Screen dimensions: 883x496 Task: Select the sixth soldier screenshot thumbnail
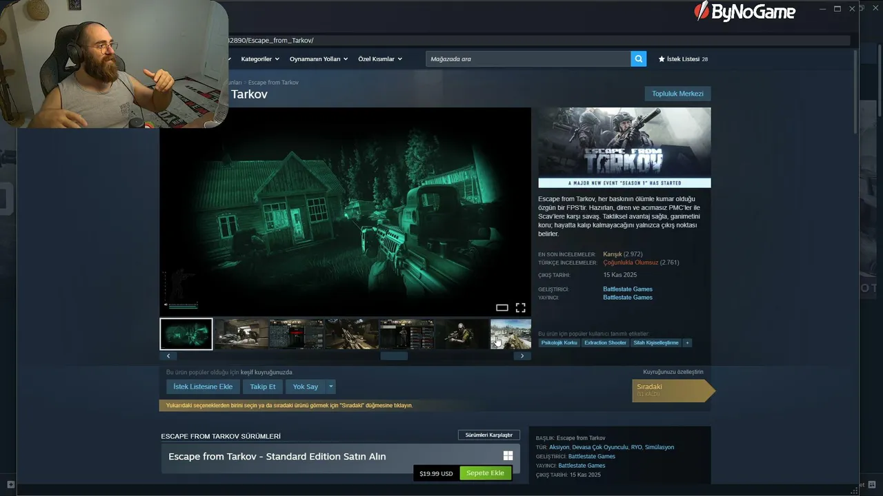(x=462, y=334)
